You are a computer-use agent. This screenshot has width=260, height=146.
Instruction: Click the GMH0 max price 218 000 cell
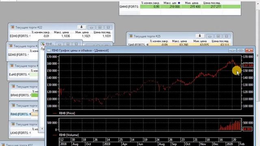pyautogui.click(x=171, y=6)
